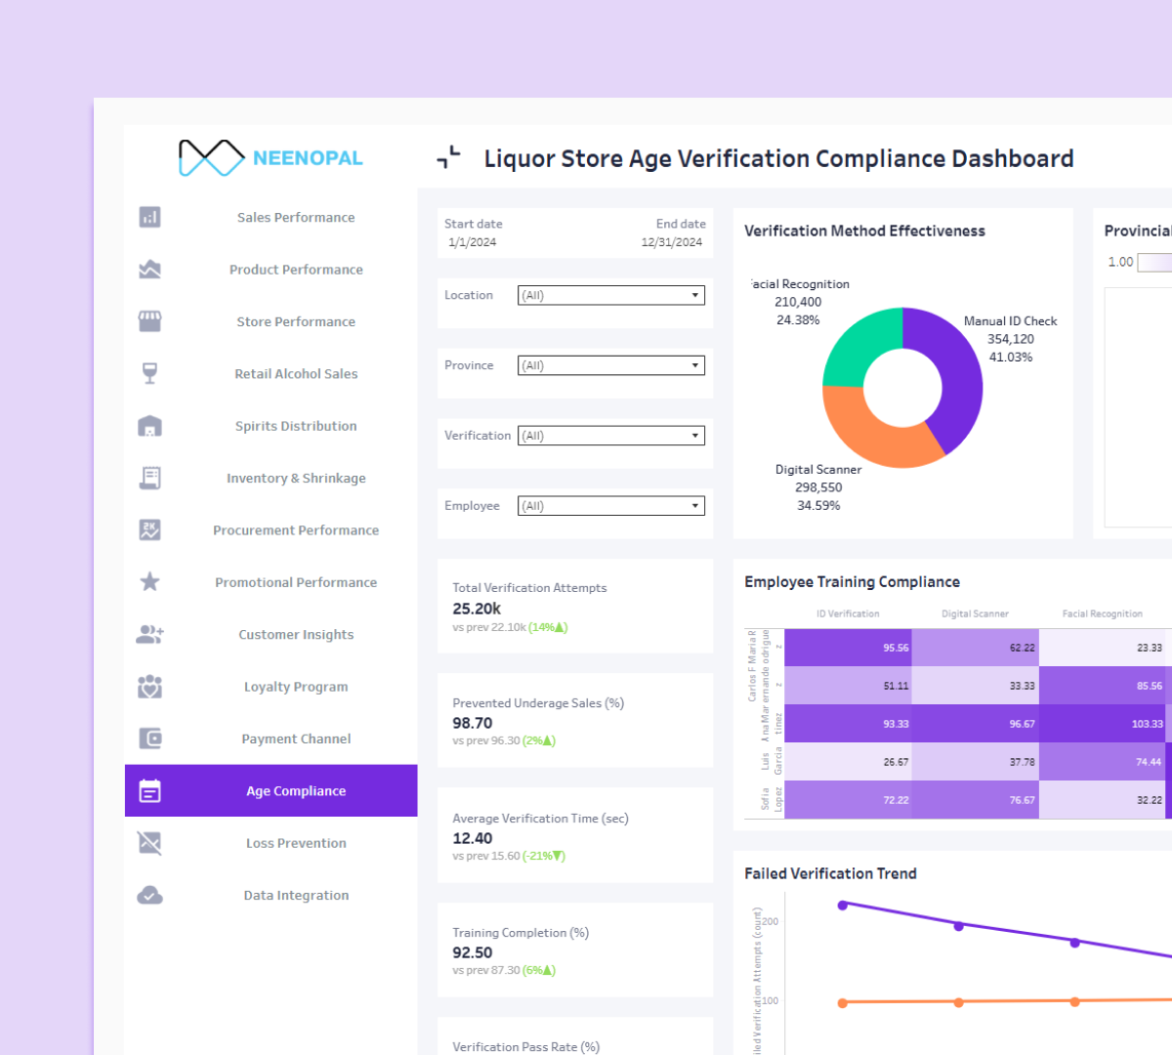Image resolution: width=1172 pixels, height=1055 pixels.
Task: Click the Prevented Underage Sales KPI value 98.70
Action: [x=473, y=724]
